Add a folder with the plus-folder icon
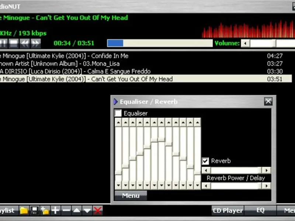The image size is (295, 221). [x=45, y=210]
